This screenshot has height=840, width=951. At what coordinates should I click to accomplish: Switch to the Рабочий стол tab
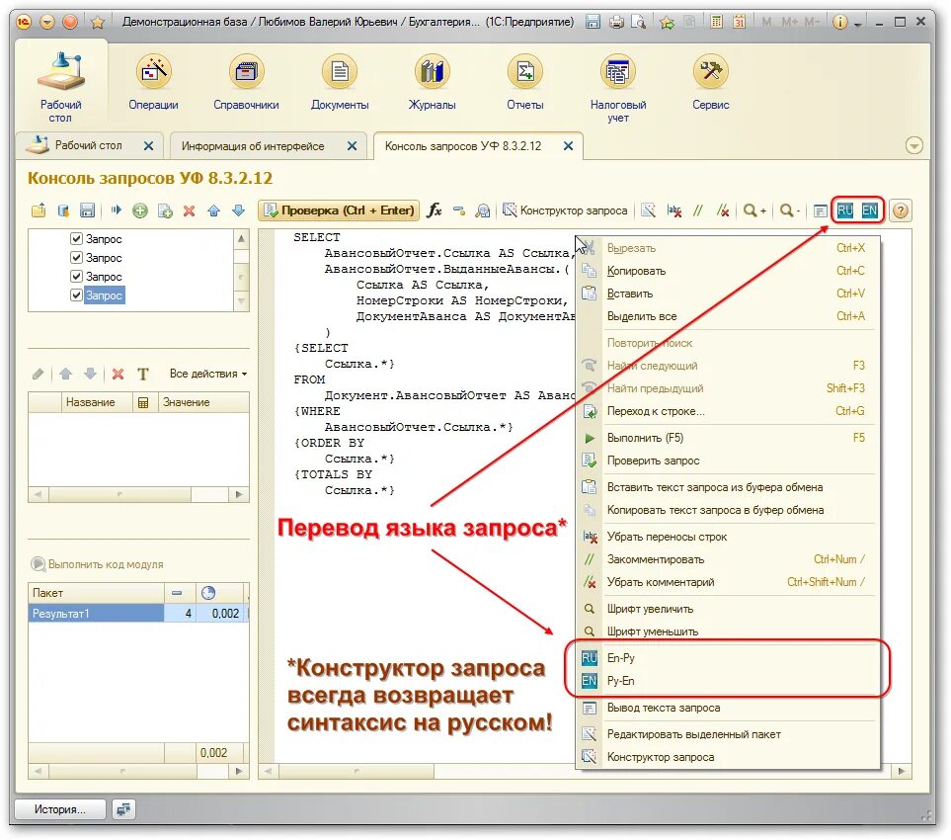click(x=88, y=145)
